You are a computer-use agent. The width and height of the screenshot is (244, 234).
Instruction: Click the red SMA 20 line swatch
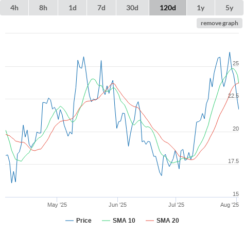(150, 221)
